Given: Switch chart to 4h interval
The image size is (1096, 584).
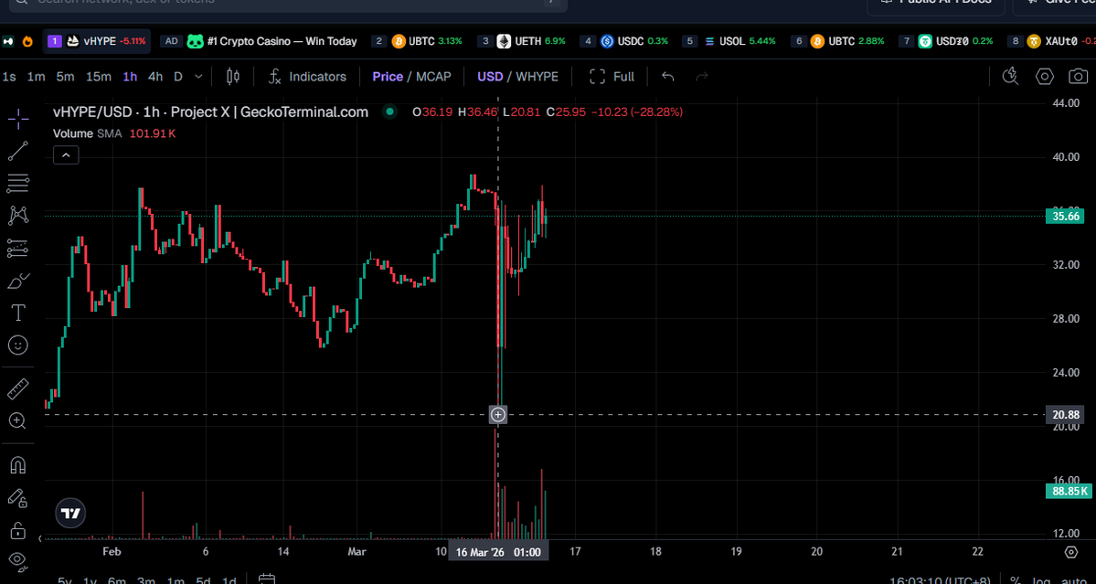Looking at the screenshot, I should tap(156, 77).
